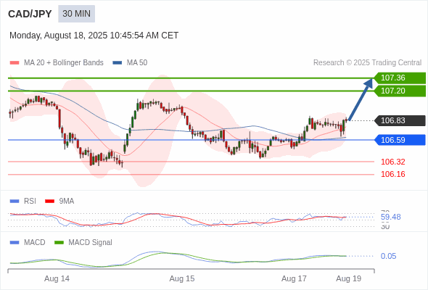The image size is (428, 290).
Task: Select the 107.20 green resistance label
Action: click(x=400, y=91)
